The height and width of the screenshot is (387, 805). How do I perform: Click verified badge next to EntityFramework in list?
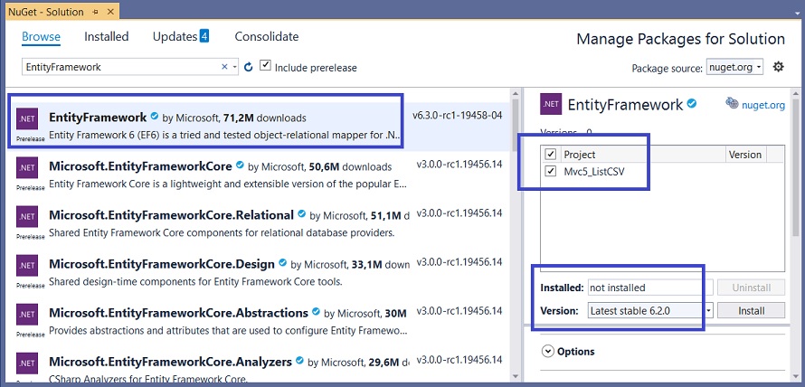click(x=154, y=117)
